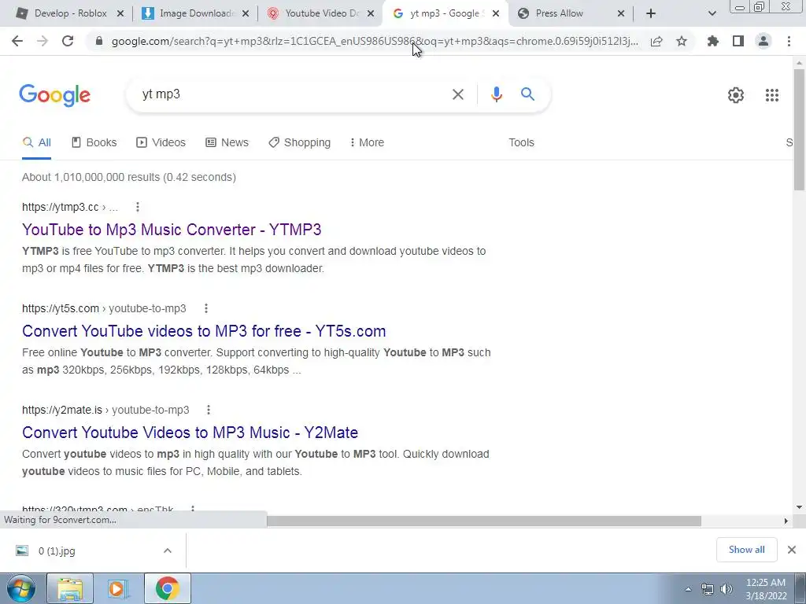806x604 pixels.
Task: Open more options for yt5s.com result
Action: tap(206, 308)
